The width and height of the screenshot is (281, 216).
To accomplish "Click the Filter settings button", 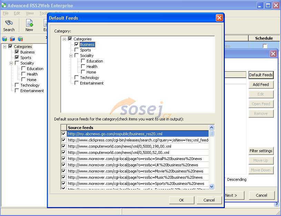I will coord(261,151).
